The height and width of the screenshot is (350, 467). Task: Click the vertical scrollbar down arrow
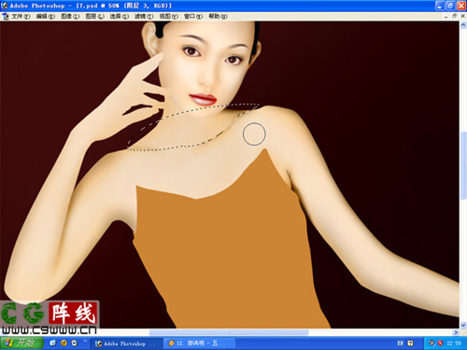click(x=463, y=325)
